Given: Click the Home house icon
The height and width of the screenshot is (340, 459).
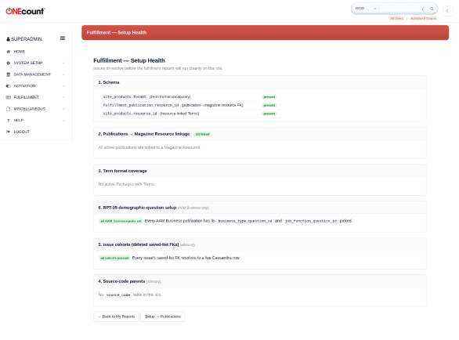Looking at the screenshot, I should tap(8, 52).
